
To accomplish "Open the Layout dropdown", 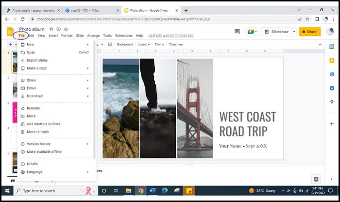I will click(144, 44).
